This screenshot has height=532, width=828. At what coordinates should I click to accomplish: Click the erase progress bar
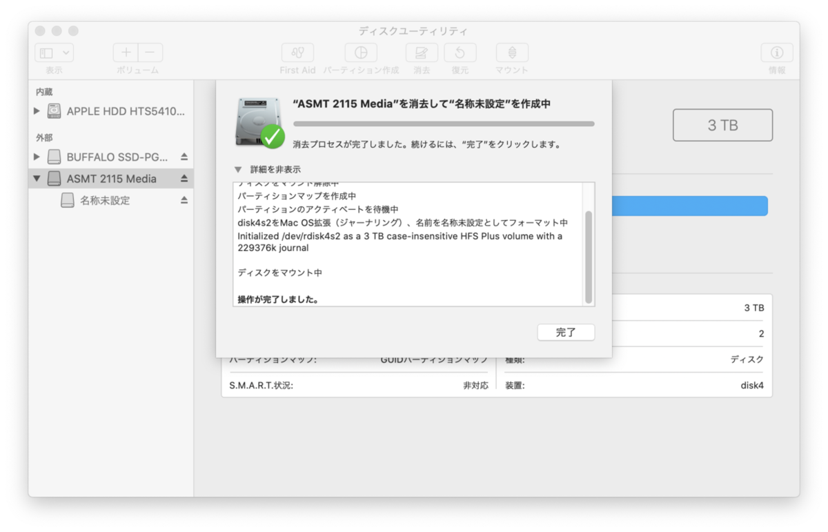pos(444,124)
